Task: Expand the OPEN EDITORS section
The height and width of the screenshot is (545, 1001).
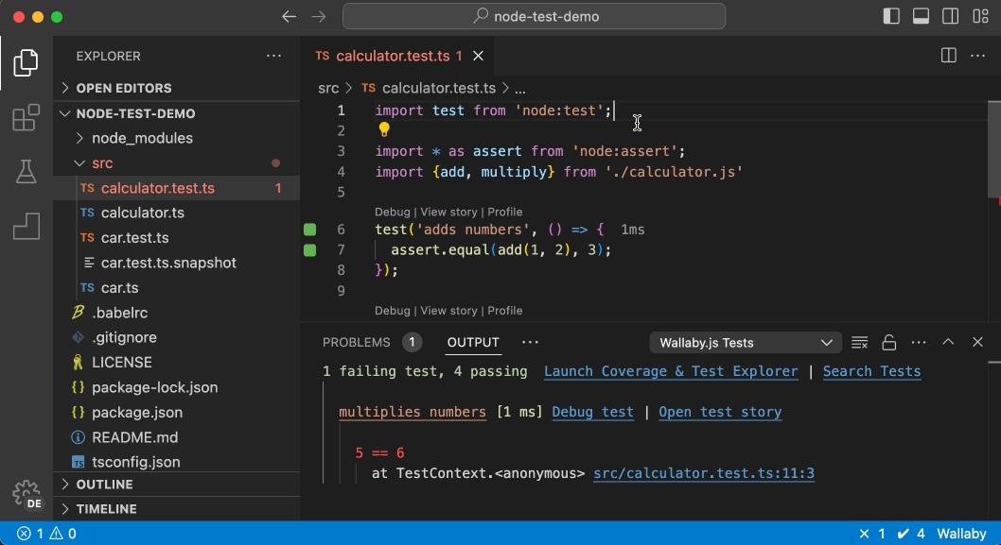Action: pos(176,88)
